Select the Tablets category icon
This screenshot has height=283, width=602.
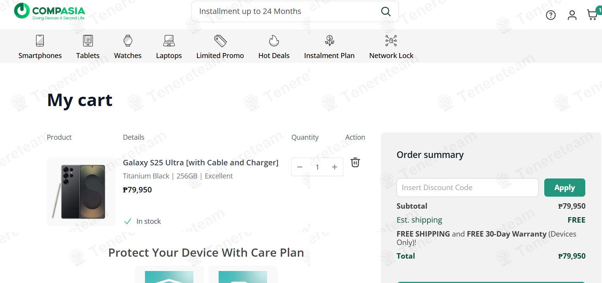pos(88,41)
